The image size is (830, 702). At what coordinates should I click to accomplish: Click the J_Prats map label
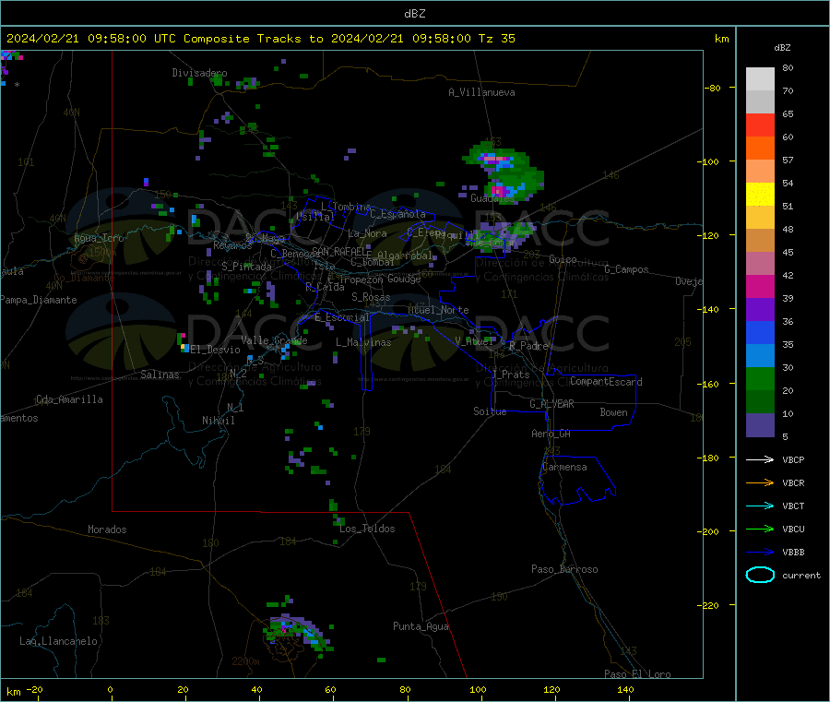coord(510,375)
